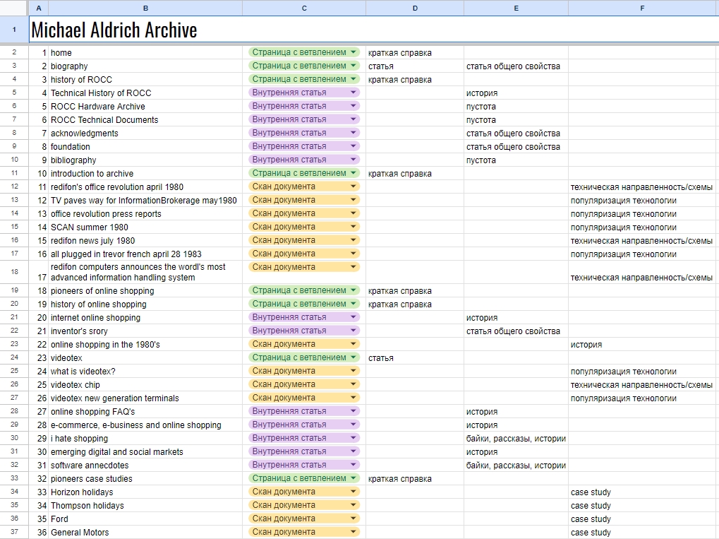Click the cell 'videotex chip'
The width and height of the screenshot is (719, 539).
tap(145, 385)
